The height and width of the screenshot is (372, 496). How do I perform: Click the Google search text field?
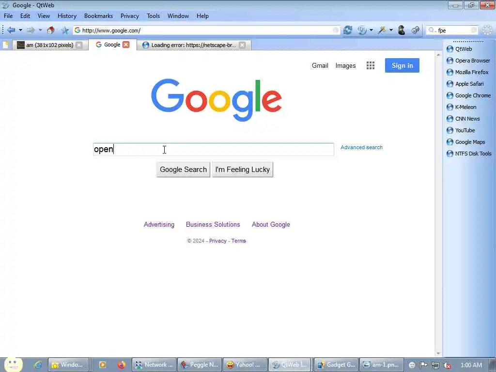pyautogui.click(x=214, y=149)
